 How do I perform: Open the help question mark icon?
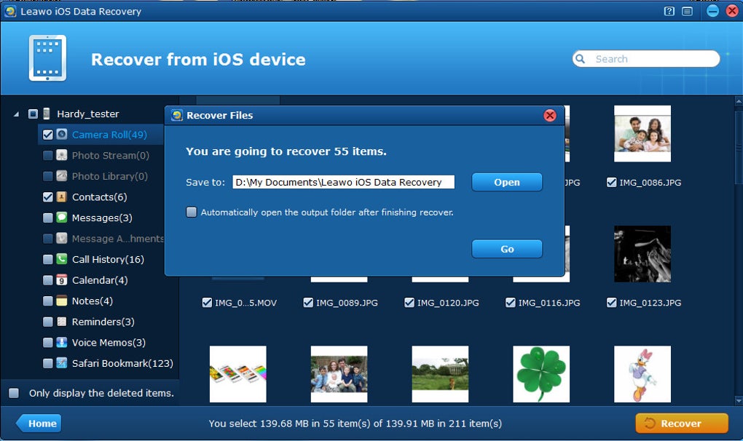(x=669, y=11)
